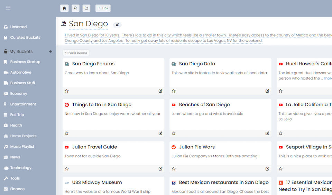Add a new bucket with plus icon

[50, 52]
